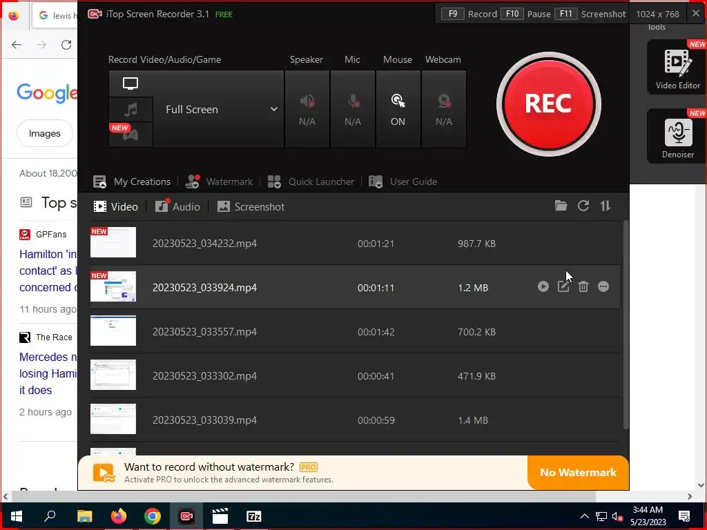Click browser Back arrow in Chrome window

pos(17,45)
